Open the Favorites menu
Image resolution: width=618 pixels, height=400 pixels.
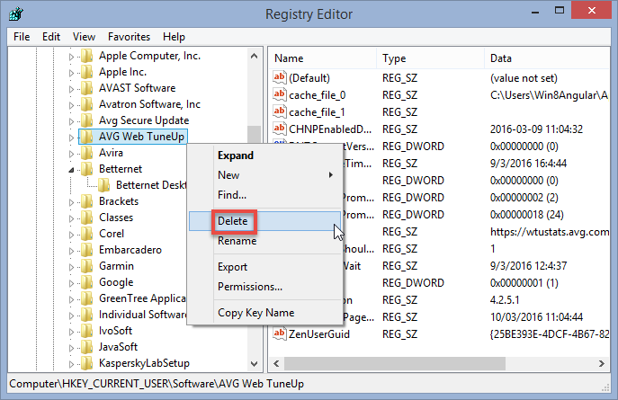tap(129, 37)
